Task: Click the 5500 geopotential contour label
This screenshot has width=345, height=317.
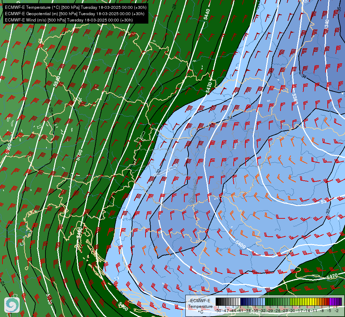Action: 79,155
